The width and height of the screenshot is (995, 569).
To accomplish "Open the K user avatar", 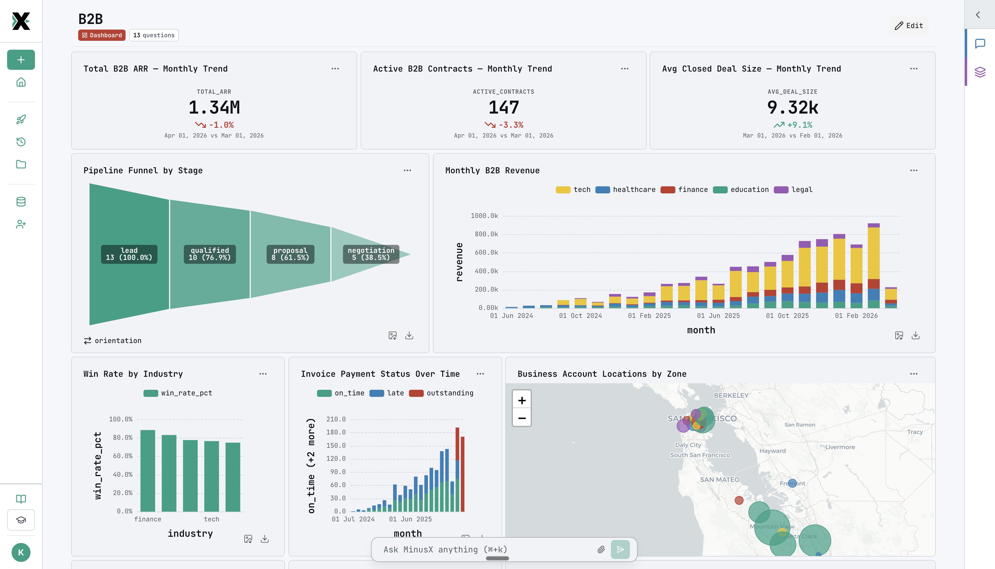I will click(21, 552).
